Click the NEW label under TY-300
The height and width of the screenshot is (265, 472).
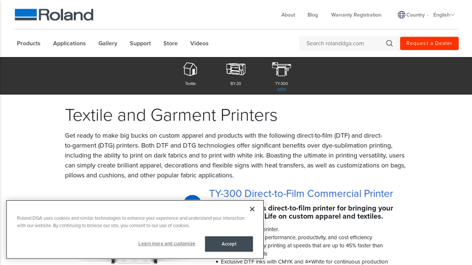click(x=281, y=90)
